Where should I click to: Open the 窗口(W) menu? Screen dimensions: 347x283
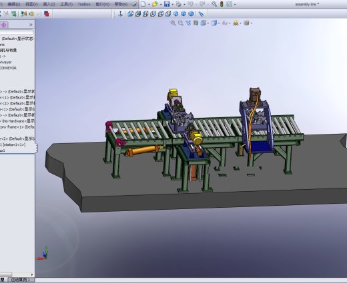click(103, 4)
